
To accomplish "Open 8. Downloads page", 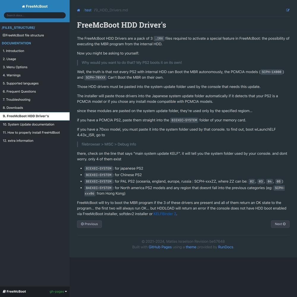I will (x=35, y=108).
